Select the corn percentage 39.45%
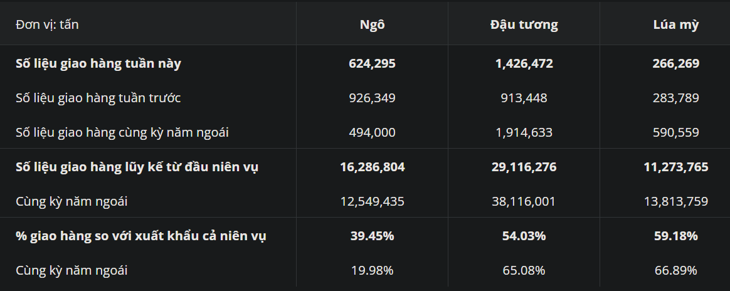The height and width of the screenshot is (291, 730). coord(372,236)
